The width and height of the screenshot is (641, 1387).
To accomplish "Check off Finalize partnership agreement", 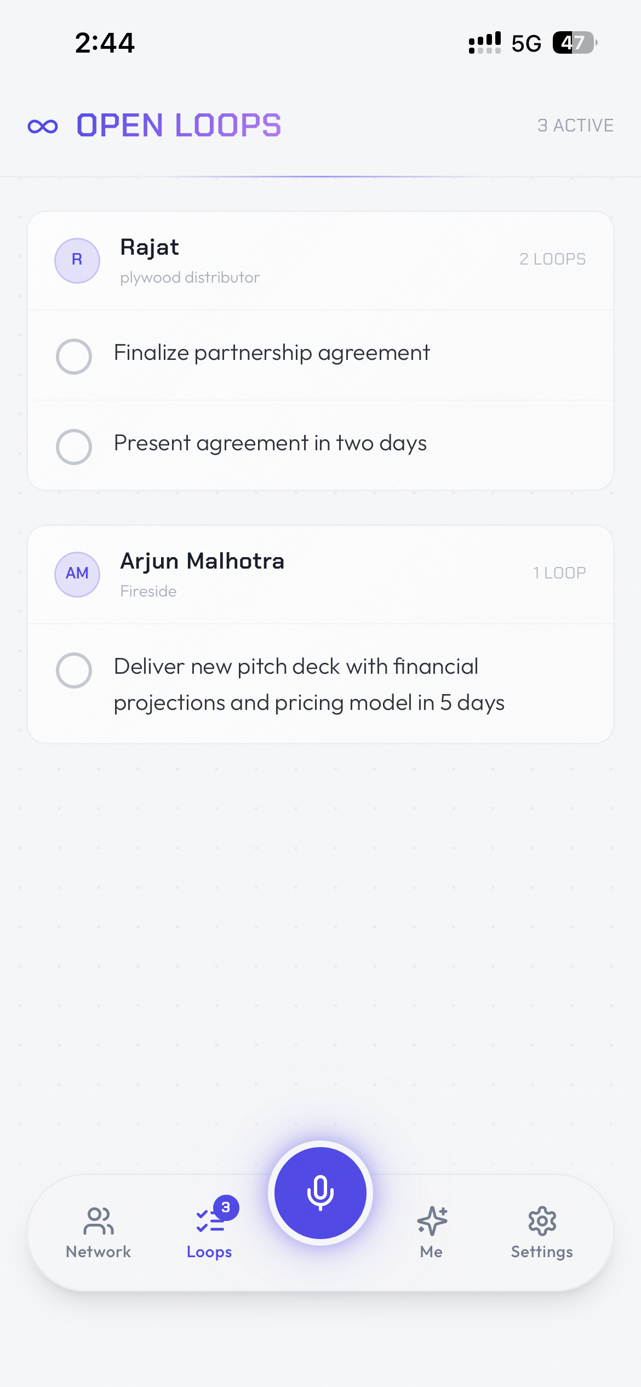I will coord(74,356).
